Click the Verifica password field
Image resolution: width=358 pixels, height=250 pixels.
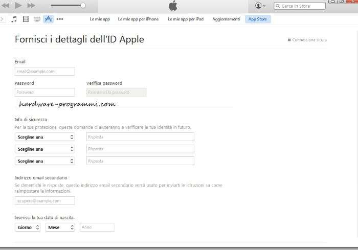(117, 92)
